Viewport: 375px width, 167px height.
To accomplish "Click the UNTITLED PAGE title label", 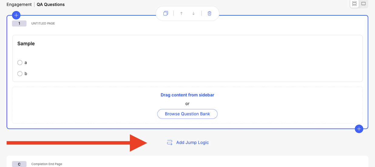I will [43, 23].
